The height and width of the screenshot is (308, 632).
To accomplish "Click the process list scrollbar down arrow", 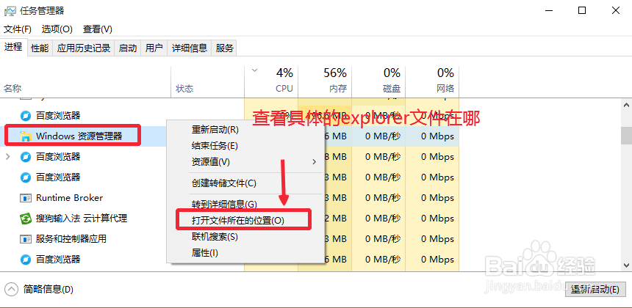I will click(x=626, y=265).
